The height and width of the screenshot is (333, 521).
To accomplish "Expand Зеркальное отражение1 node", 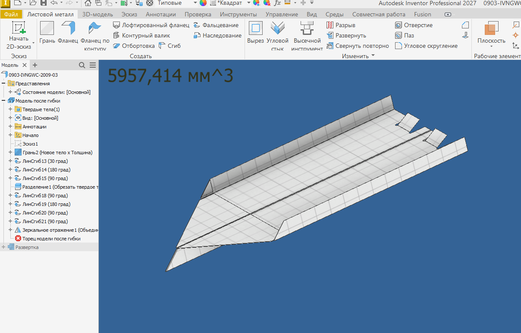I will [x=10, y=230].
